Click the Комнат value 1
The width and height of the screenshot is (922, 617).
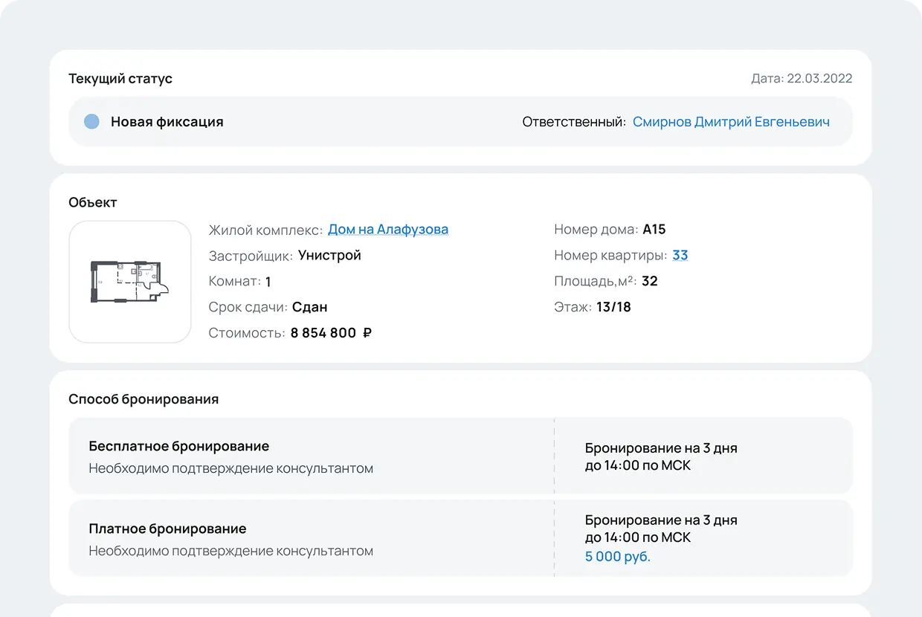[268, 282]
